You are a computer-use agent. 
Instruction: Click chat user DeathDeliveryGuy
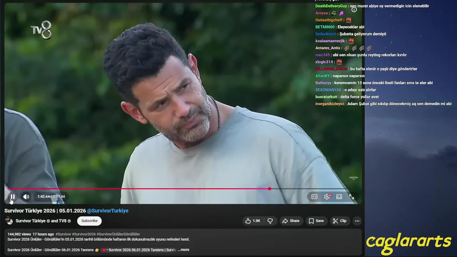331,6
